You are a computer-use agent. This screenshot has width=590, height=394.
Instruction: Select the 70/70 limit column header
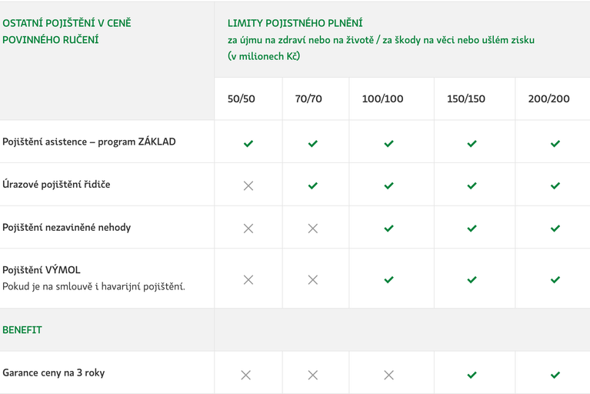coord(308,98)
